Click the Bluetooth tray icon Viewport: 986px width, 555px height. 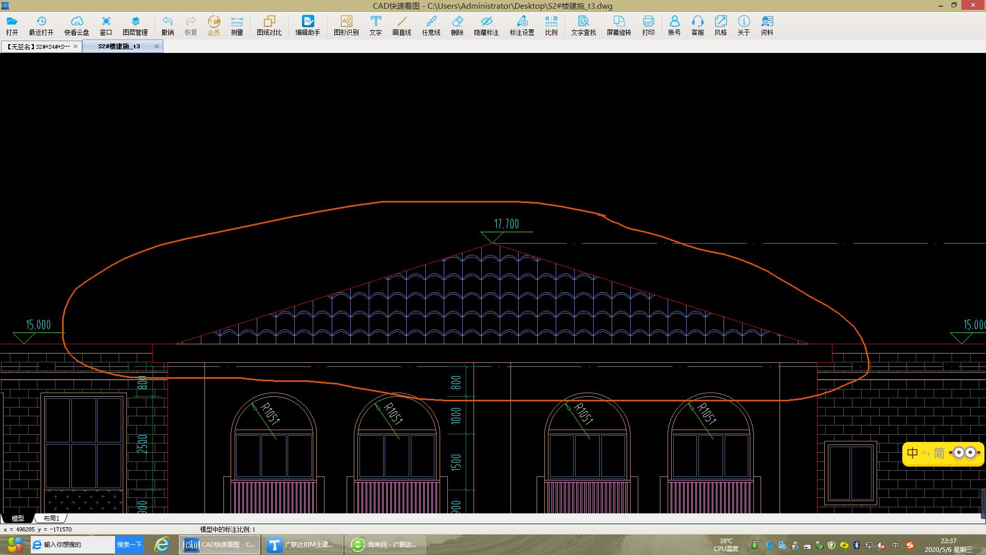856,545
